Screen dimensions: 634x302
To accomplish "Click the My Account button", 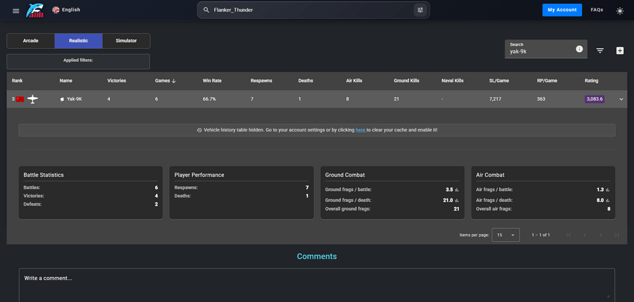I will tap(562, 10).
